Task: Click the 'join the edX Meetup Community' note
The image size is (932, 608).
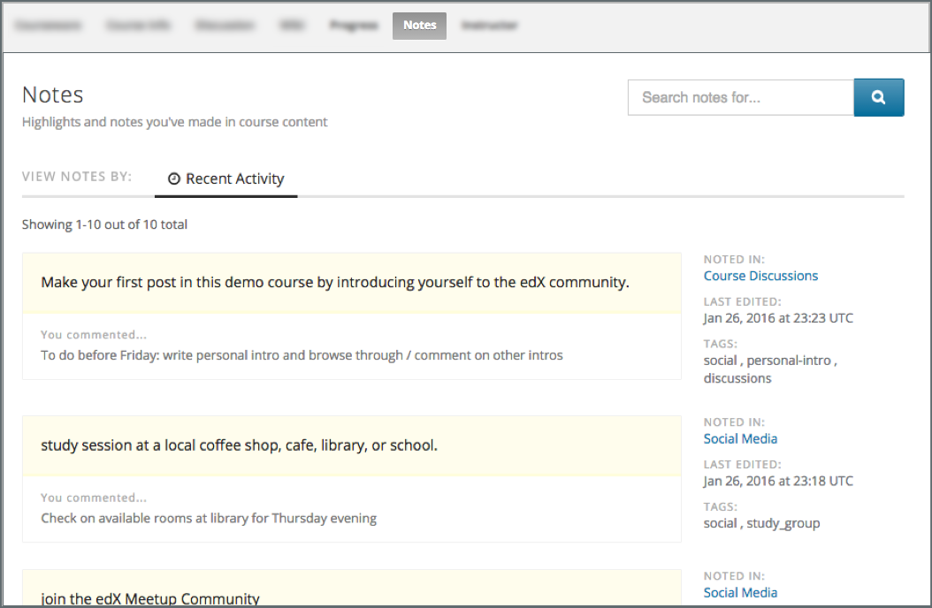Action: pyautogui.click(x=150, y=598)
